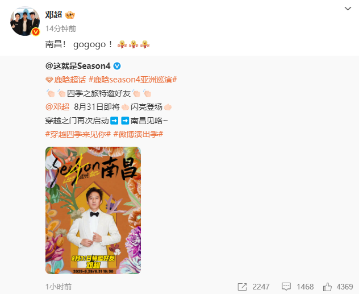Open the 邓超 username link at top
Screen dimensions: 359x294
54,15
